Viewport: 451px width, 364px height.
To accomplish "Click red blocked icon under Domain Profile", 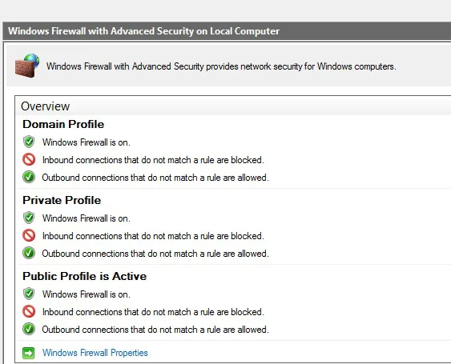I will [29, 159].
